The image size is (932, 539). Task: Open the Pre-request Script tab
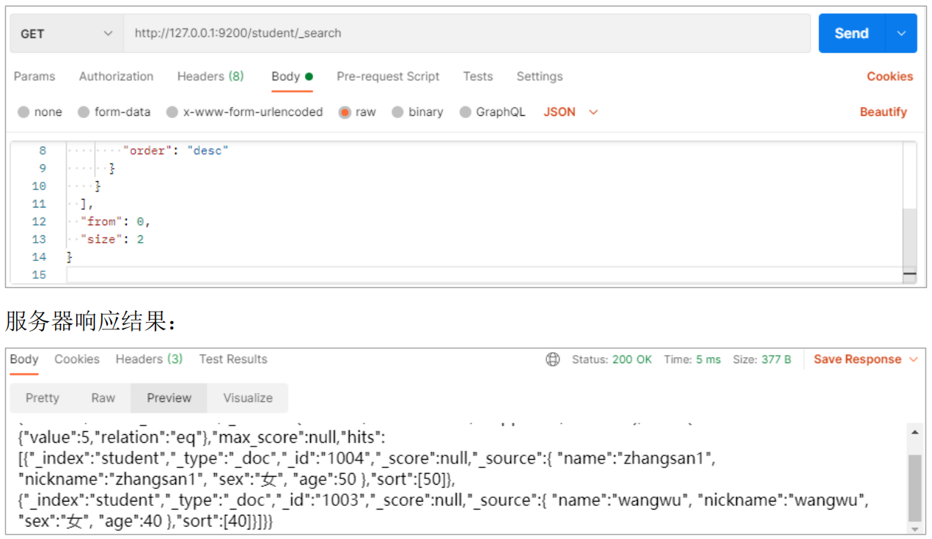click(x=388, y=76)
